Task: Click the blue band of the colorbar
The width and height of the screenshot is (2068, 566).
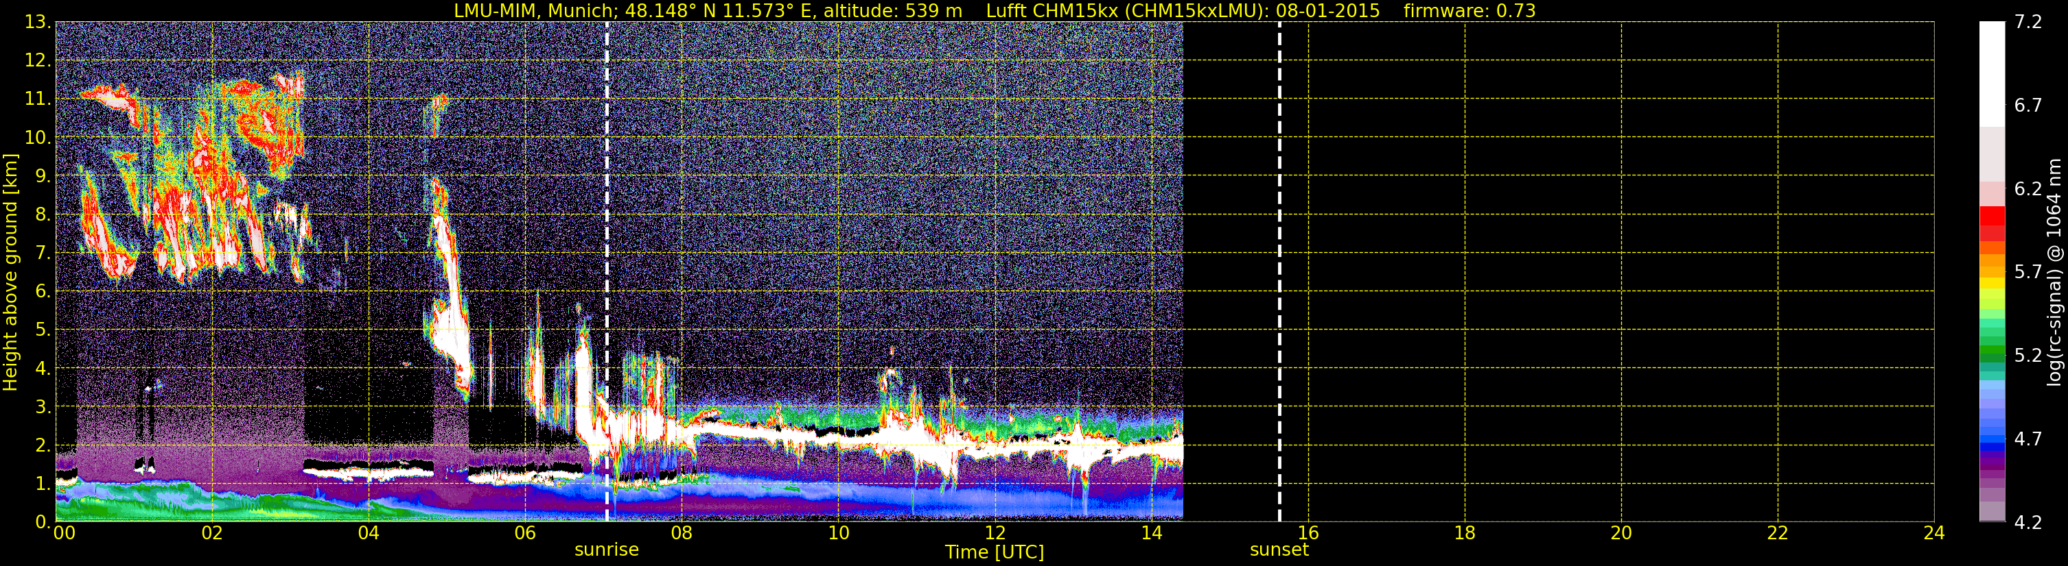Action: [x=1992, y=437]
